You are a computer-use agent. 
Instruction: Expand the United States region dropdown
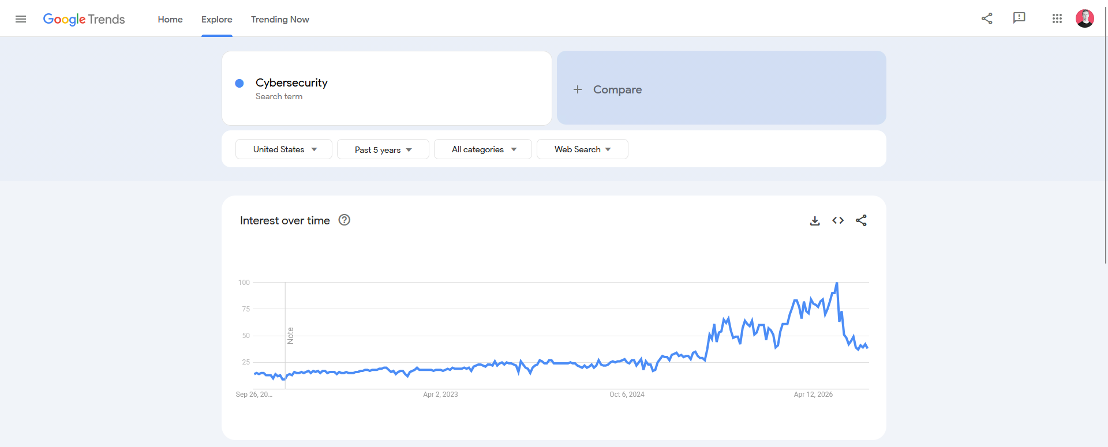(284, 149)
